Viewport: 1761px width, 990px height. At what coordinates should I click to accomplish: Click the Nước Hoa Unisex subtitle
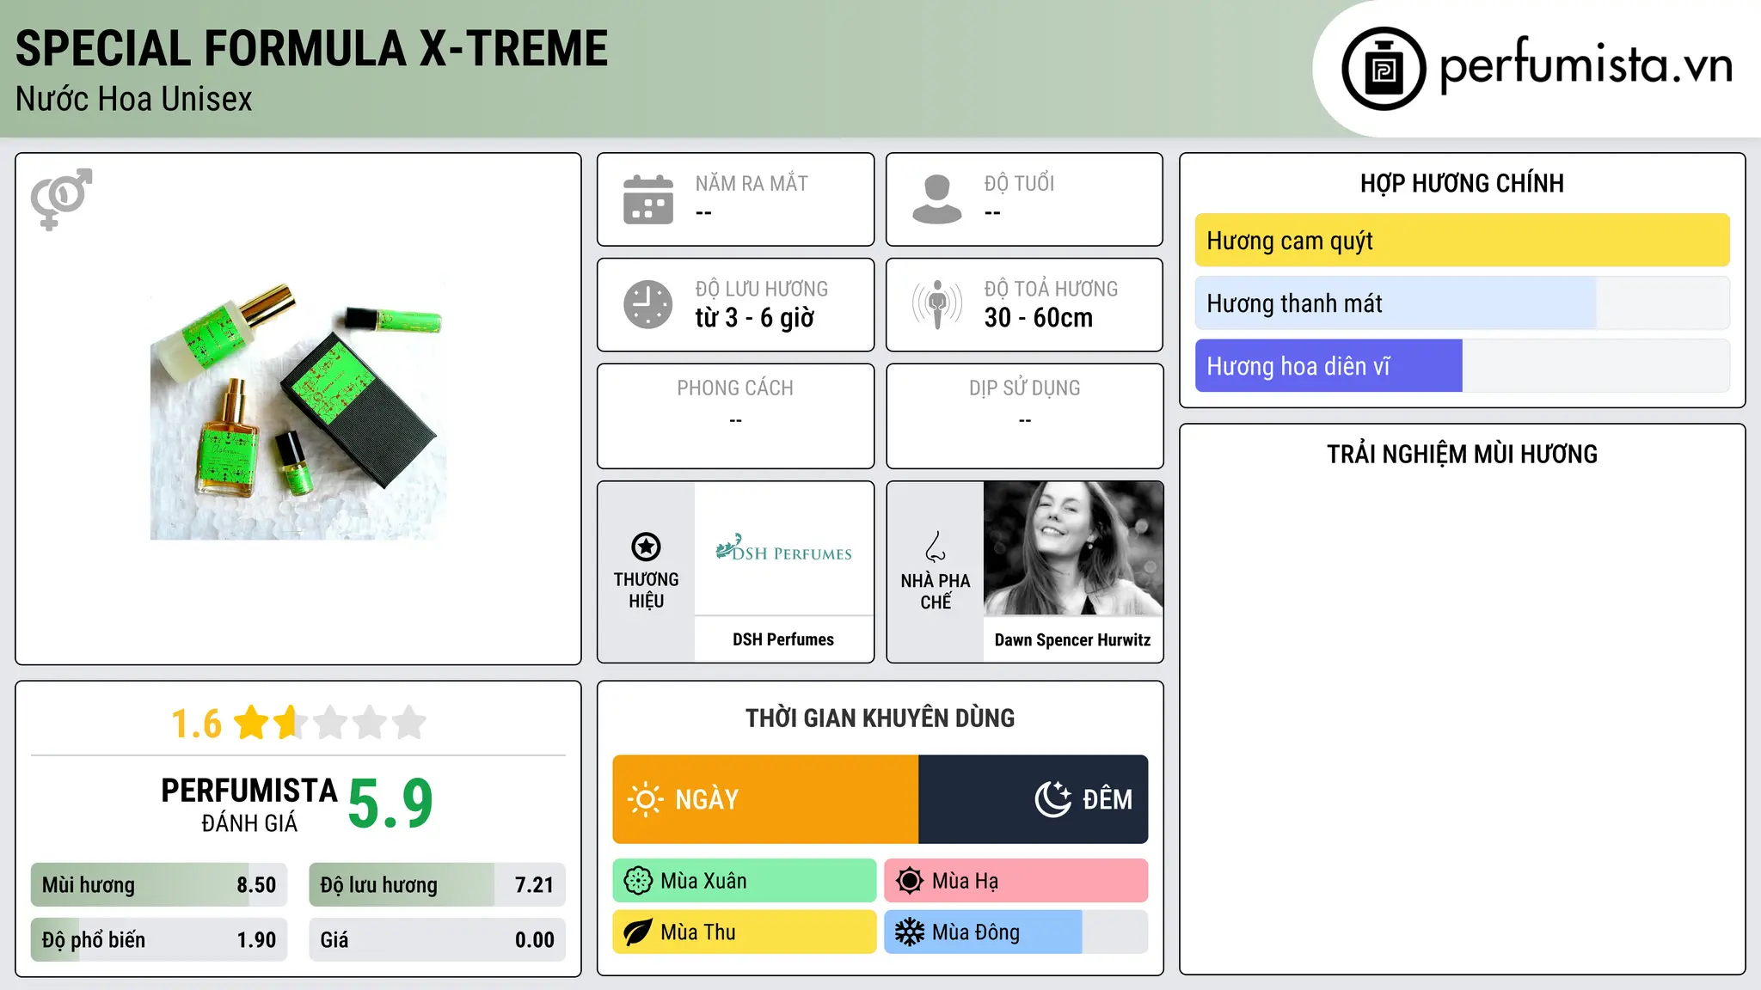(x=134, y=100)
